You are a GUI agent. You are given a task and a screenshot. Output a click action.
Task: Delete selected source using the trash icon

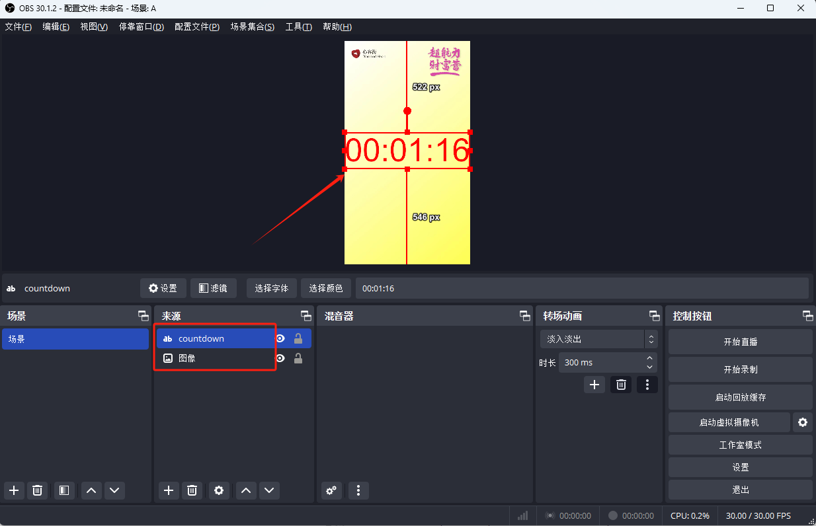(192, 490)
